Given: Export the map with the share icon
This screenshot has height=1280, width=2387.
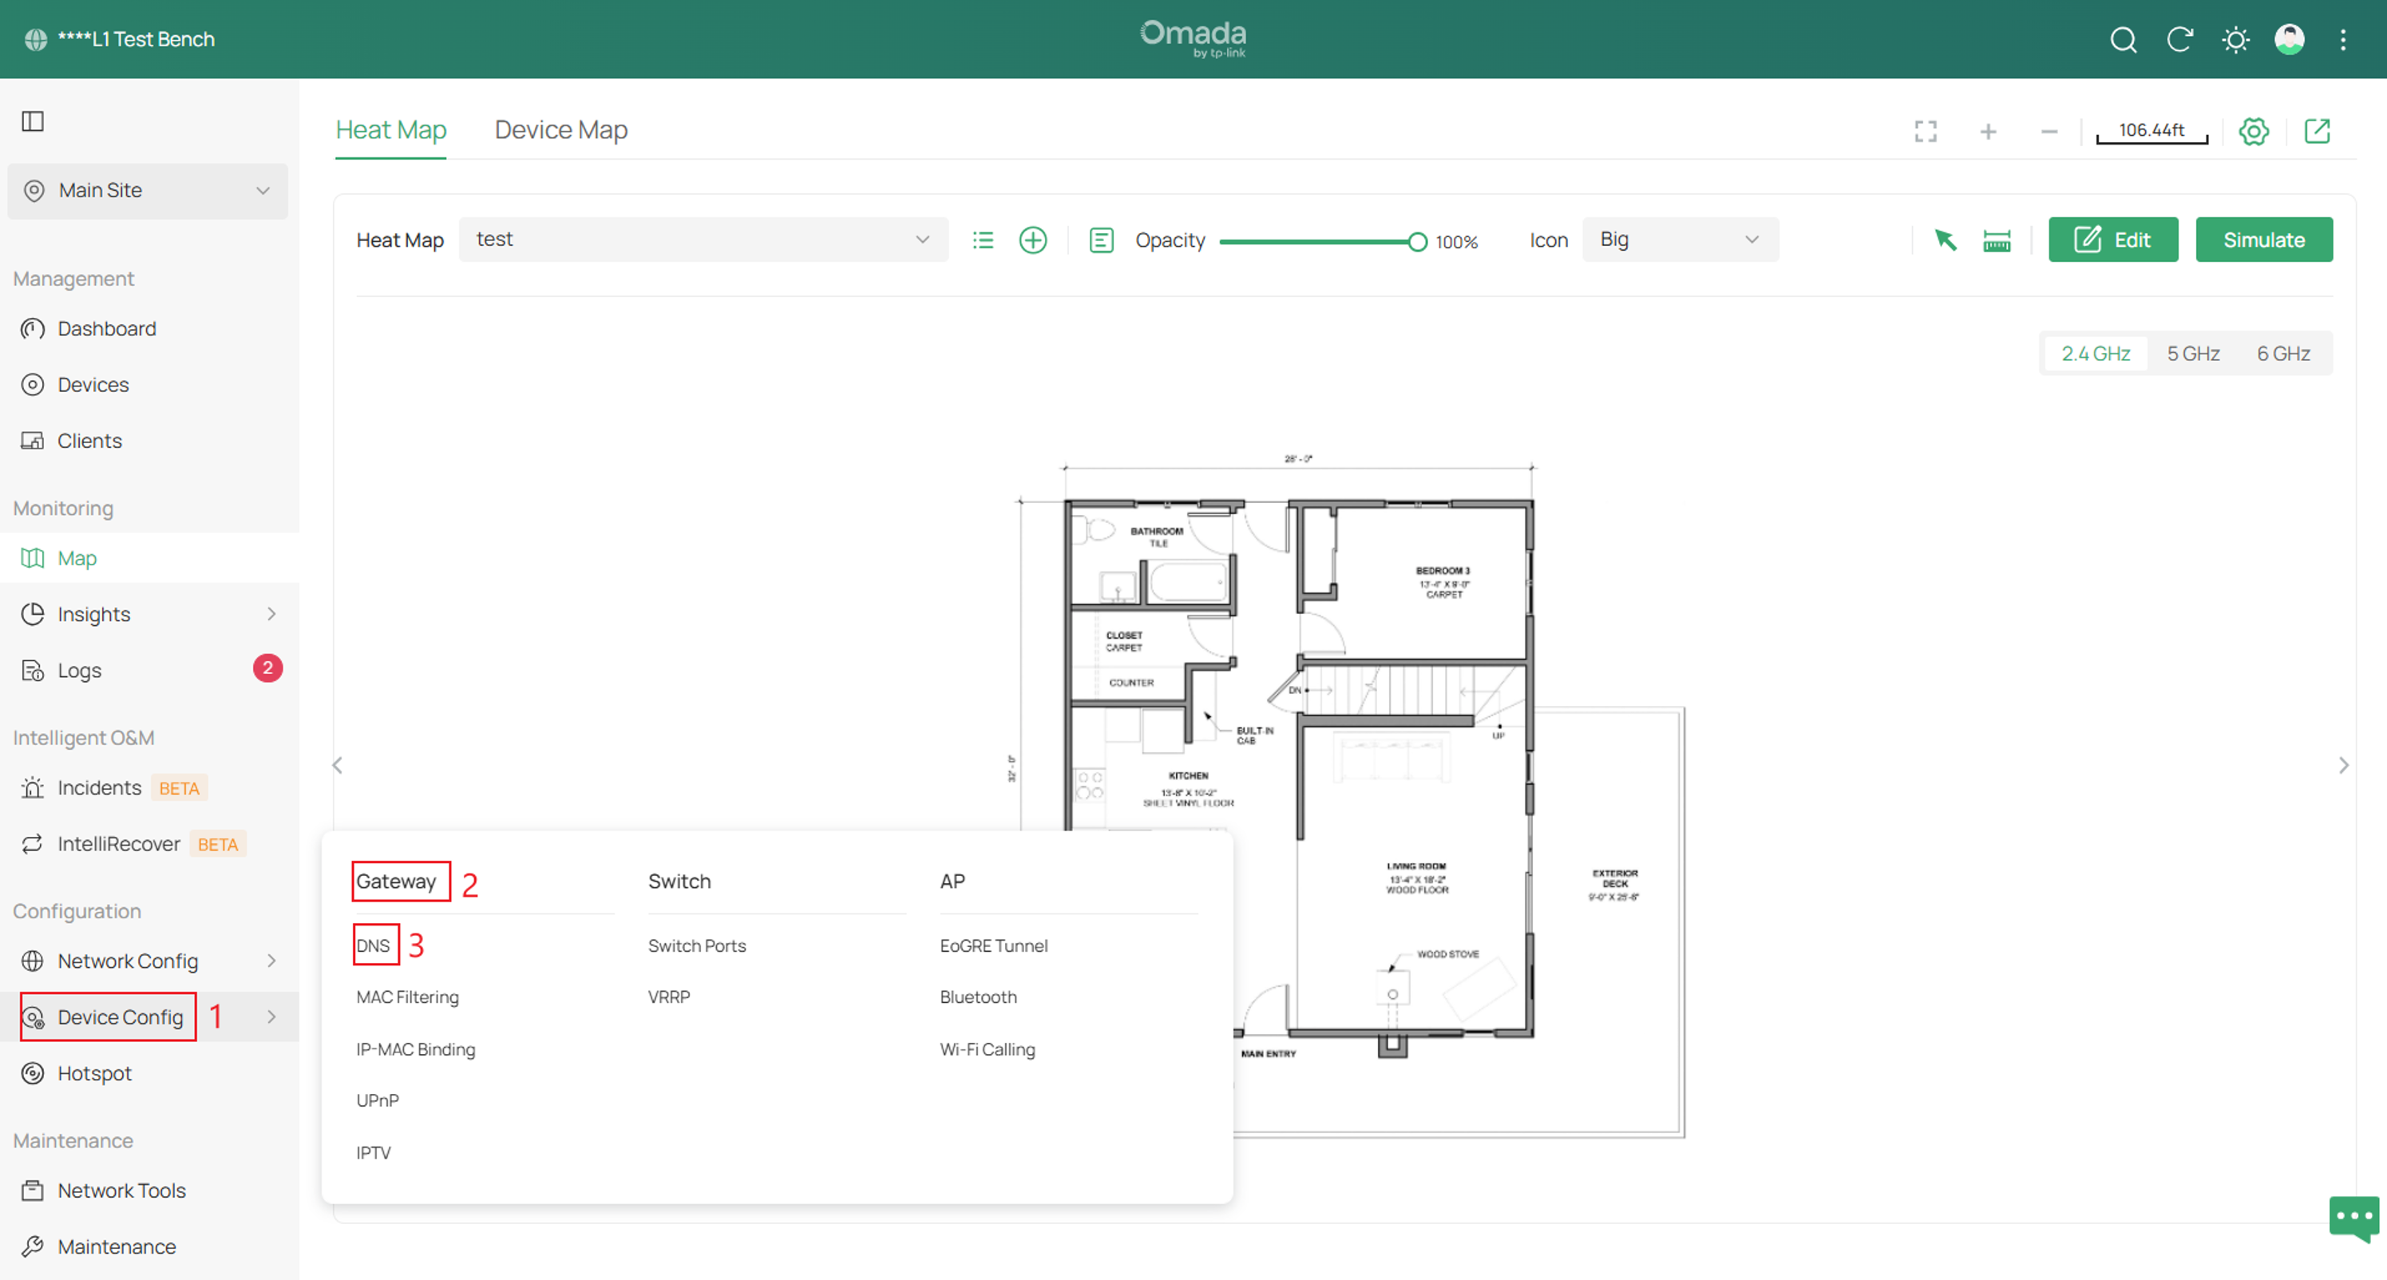Looking at the screenshot, I should coord(2317,132).
